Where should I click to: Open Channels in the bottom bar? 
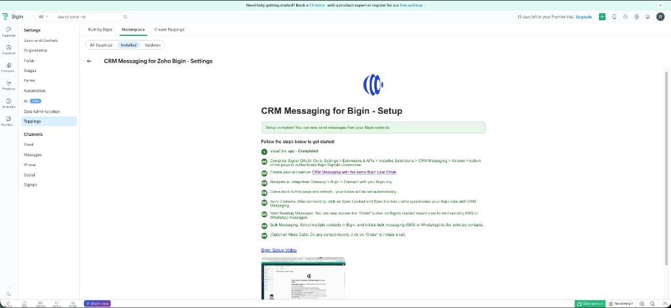pyautogui.click(x=40, y=303)
